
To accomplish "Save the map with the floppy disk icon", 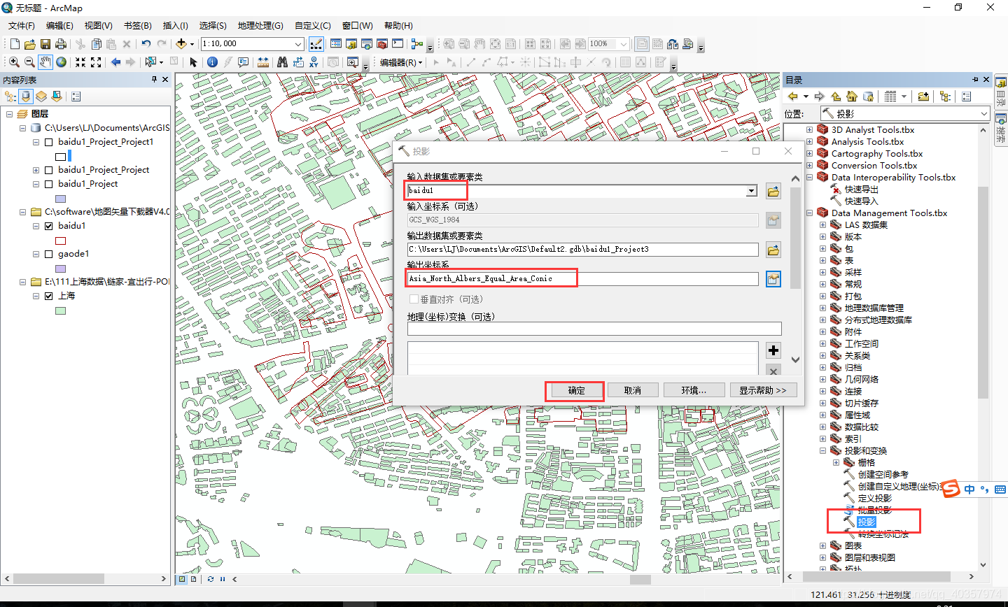I will [x=45, y=43].
